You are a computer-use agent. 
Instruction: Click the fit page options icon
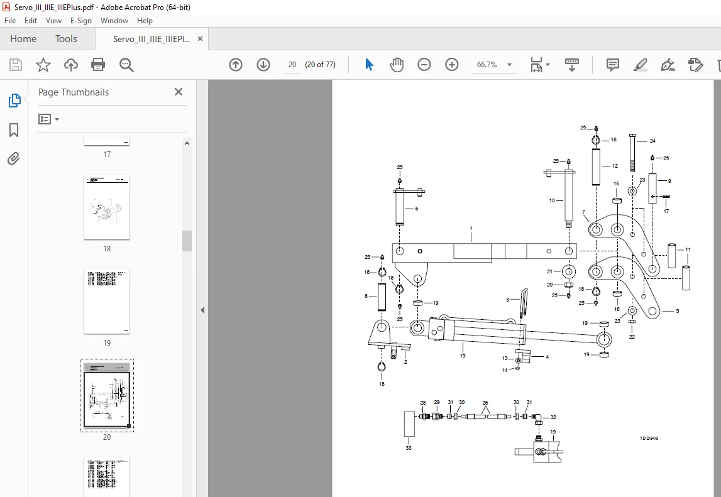536,65
